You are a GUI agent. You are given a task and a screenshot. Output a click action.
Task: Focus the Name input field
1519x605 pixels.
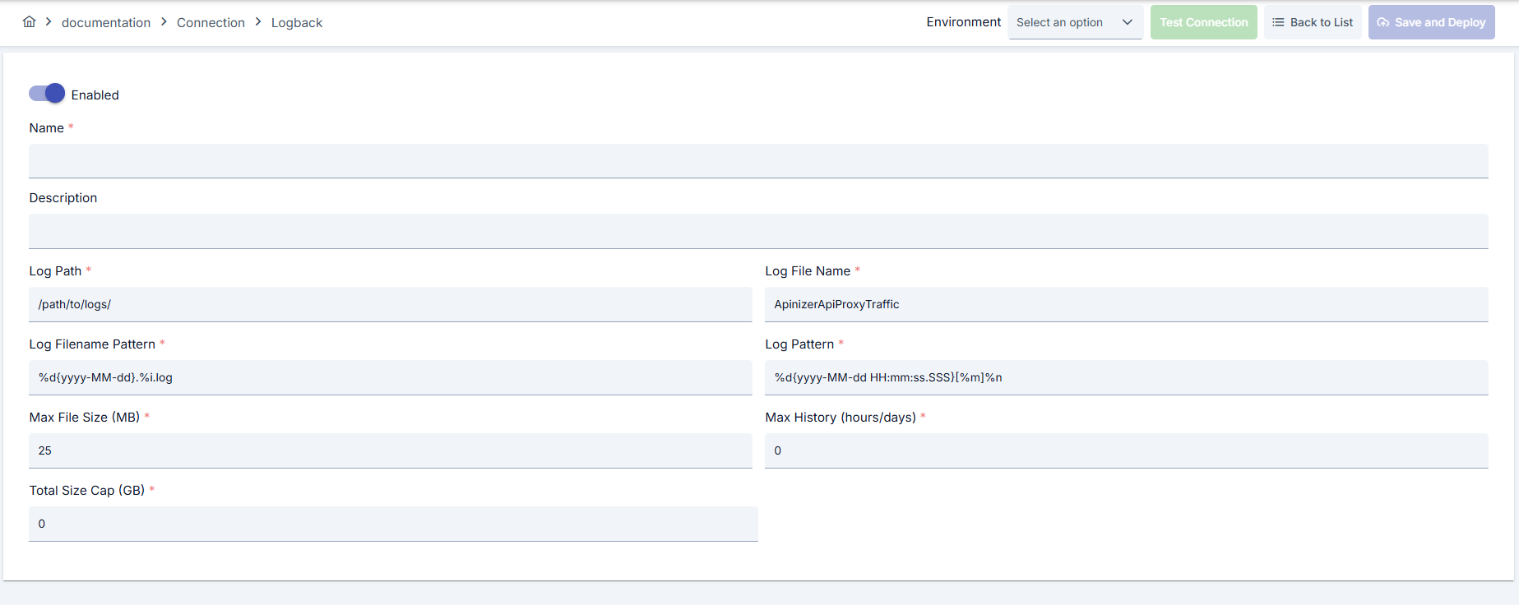click(x=758, y=161)
